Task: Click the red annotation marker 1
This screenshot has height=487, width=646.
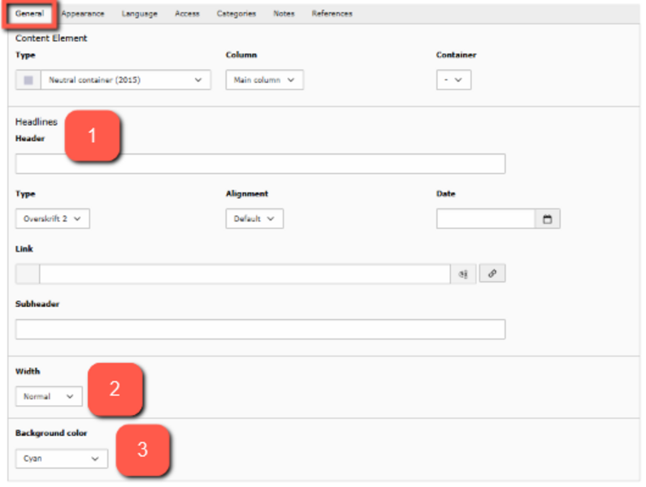Action: [92, 136]
